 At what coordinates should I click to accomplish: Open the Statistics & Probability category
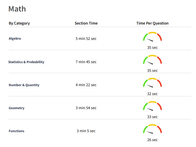point(26,62)
